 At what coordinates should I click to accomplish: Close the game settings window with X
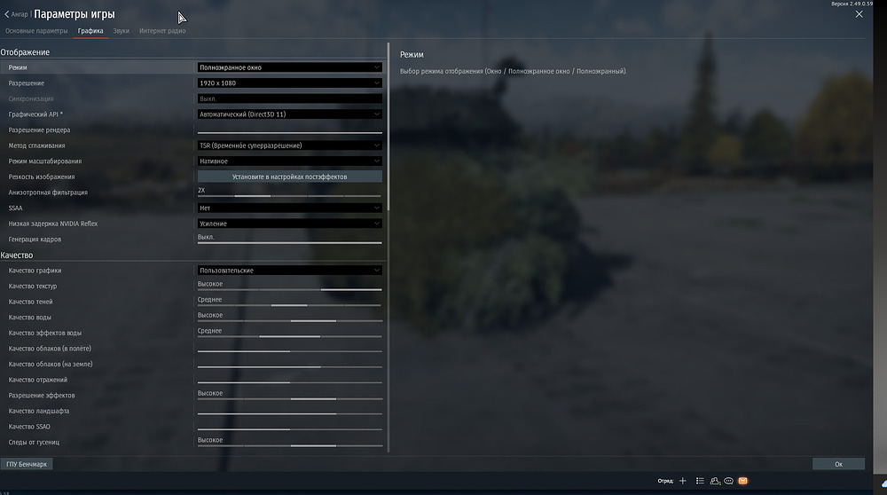point(859,14)
